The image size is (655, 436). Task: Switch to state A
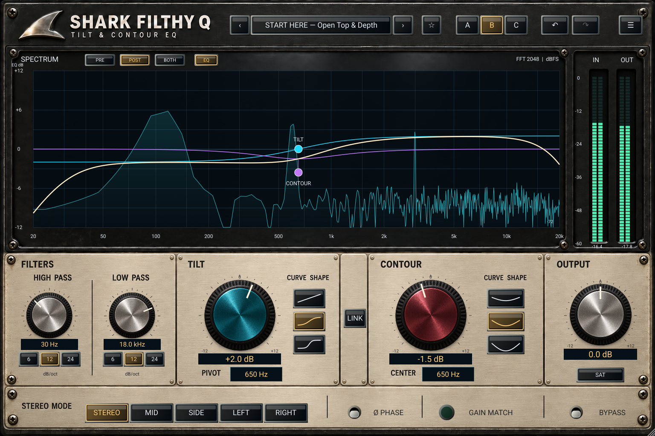pyautogui.click(x=467, y=26)
